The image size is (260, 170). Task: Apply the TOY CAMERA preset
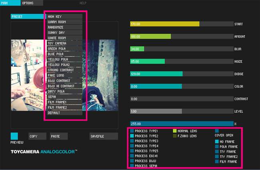[64, 43]
